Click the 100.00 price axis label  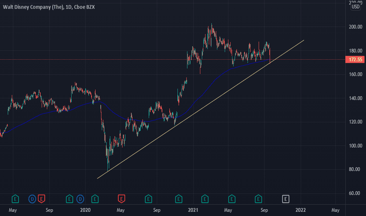tap(355, 146)
